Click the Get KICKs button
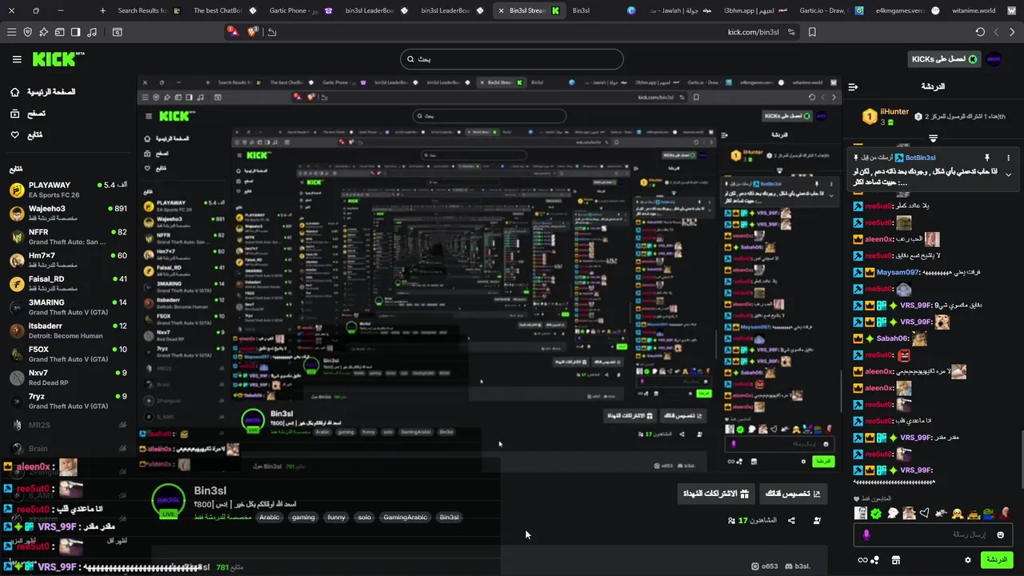The width and height of the screenshot is (1024, 576). coord(944,59)
